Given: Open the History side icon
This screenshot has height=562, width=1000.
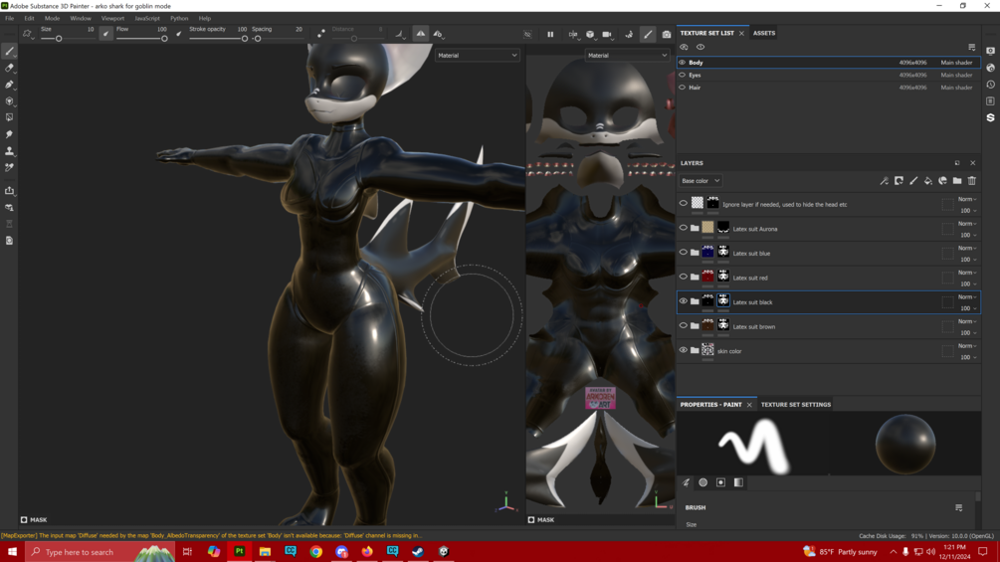Looking at the screenshot, I should click(990, 85).
